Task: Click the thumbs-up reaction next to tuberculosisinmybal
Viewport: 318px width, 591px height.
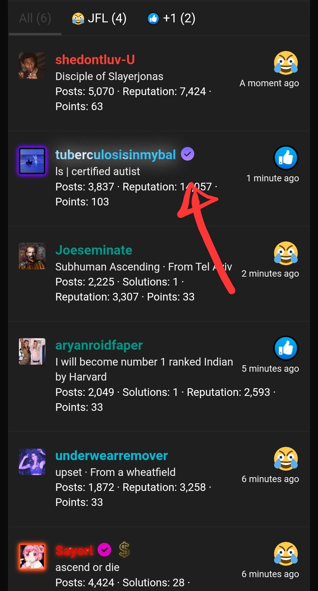Action: point(285,158)
